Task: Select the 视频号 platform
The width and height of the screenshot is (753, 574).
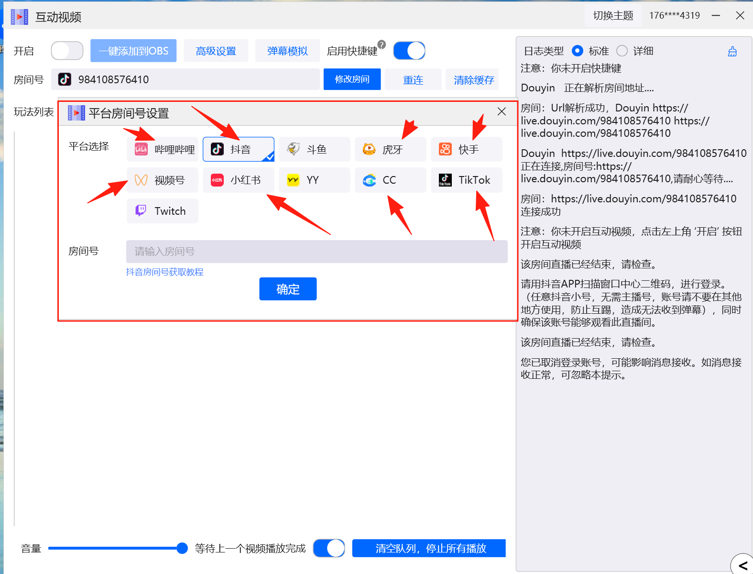Action: point(163,180)
